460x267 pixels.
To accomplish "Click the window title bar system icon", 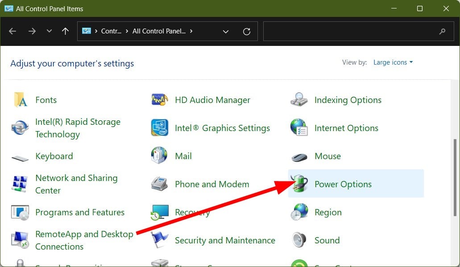I will coord(9,8).
